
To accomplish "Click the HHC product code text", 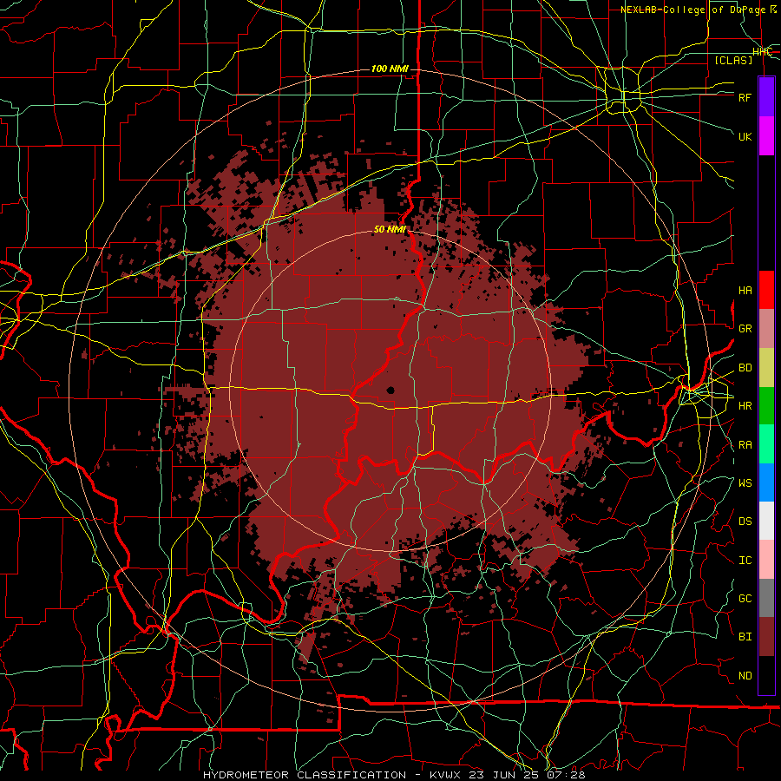I will pos(763,52).
